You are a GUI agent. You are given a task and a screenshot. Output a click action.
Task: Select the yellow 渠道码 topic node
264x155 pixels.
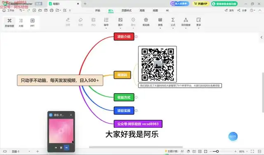[122, 75]
